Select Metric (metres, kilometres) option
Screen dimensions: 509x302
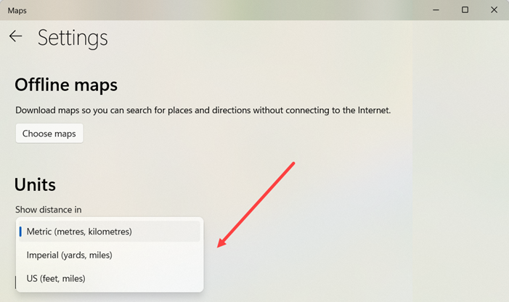[x=79, y=232]
